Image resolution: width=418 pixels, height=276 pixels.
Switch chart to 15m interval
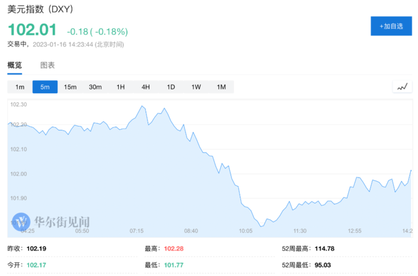tap(70, 87)
